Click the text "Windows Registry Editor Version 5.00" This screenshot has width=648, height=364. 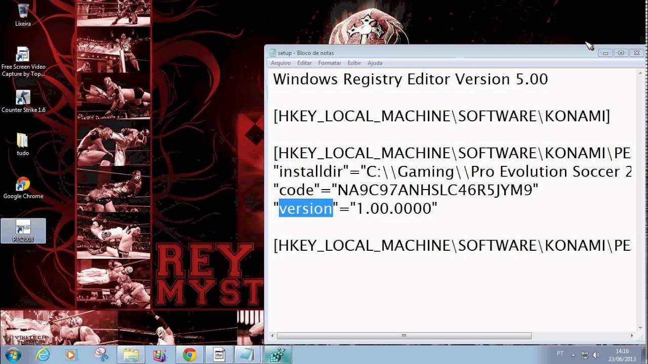411,79
